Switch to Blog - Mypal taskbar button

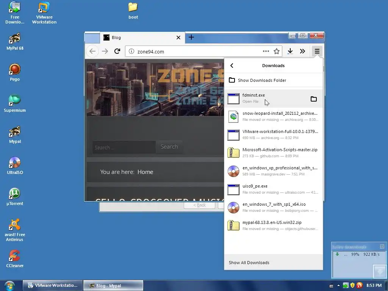113,285
